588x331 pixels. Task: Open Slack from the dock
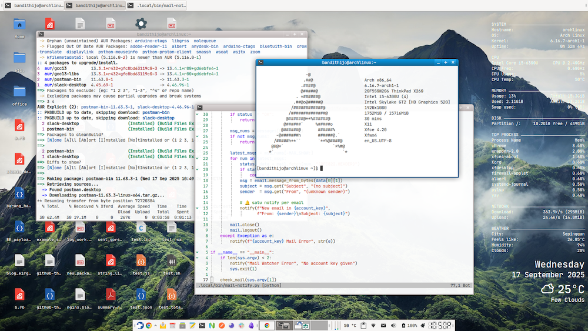[x=241, y=325]
